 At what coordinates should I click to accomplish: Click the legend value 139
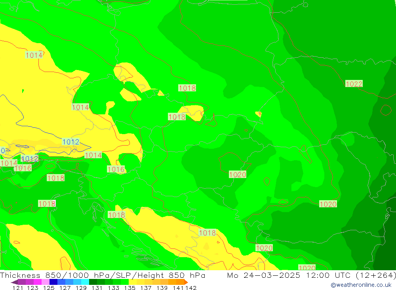[x=162, y=288]
